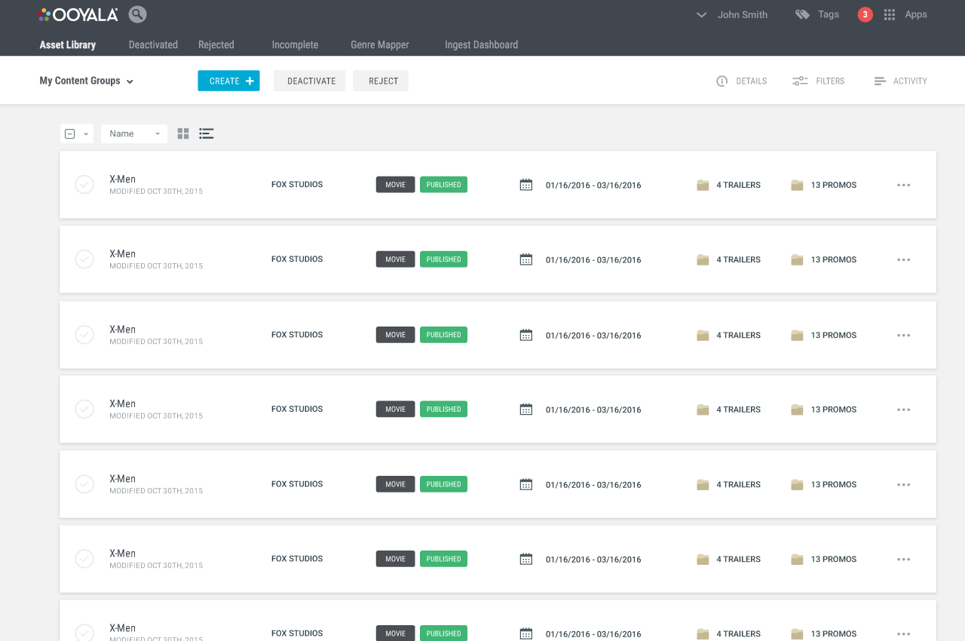Switch to grid view layout

point(183,133)
